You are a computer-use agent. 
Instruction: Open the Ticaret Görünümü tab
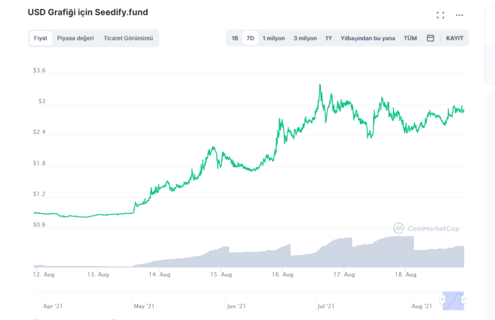click(128, 38)
